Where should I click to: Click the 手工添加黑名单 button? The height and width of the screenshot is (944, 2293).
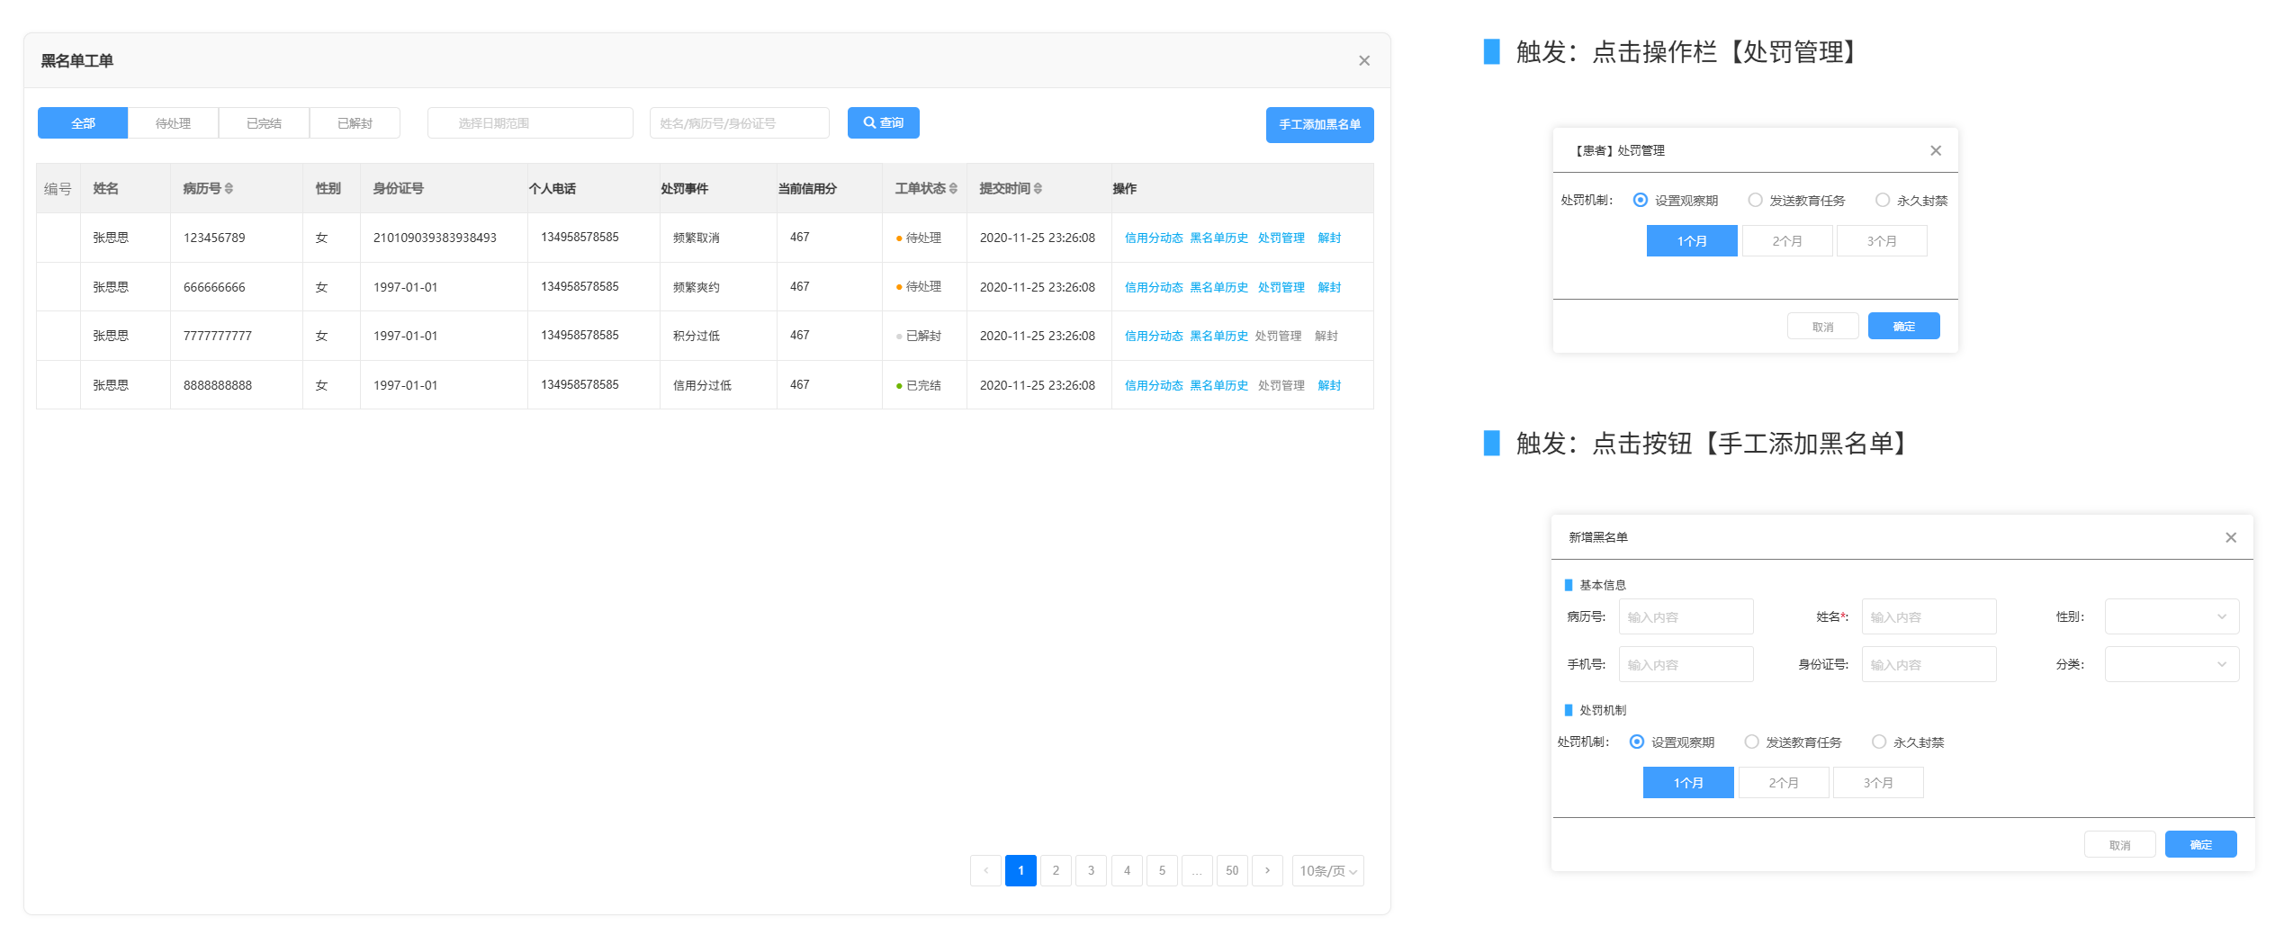[x=1319, y=125]
